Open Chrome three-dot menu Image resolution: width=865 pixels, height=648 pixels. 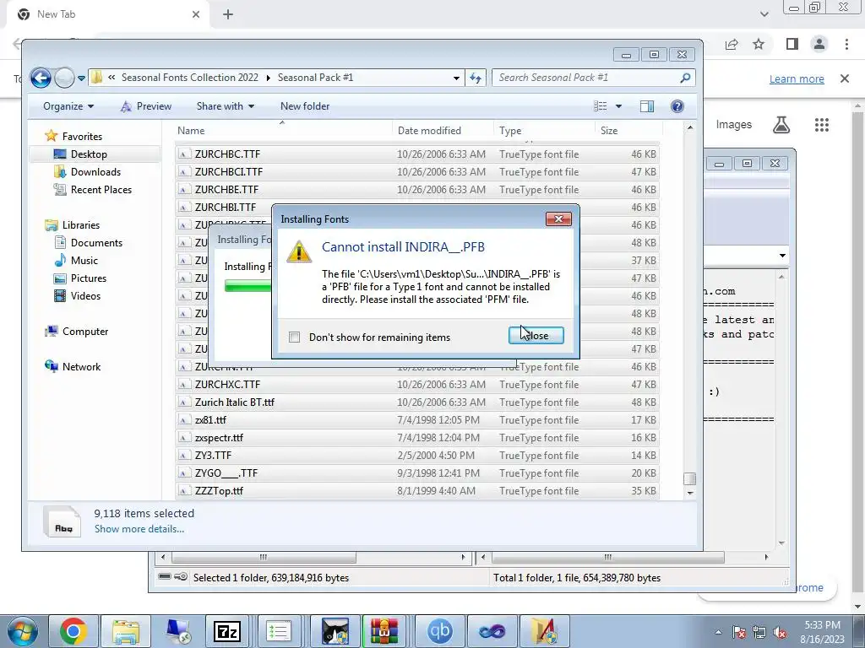(846, 44)
